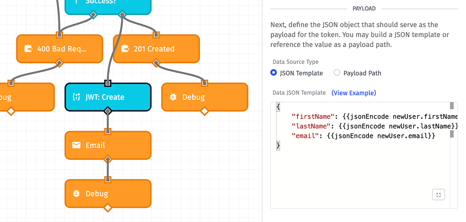This screenshot has width=466, height=222.
Task: Select the 400 Bad Request node
Action: pyautogui.click(x=59, y=49)
